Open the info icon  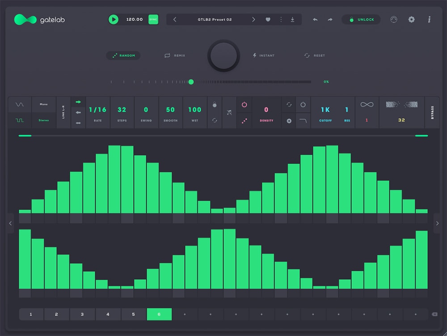coord(429,20)
